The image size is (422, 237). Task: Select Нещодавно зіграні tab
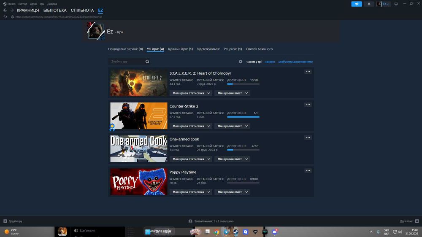point(125,49)
